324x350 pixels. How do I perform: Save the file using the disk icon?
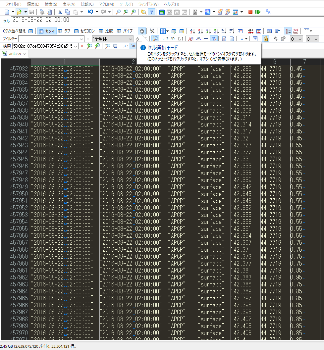(32, 12)
